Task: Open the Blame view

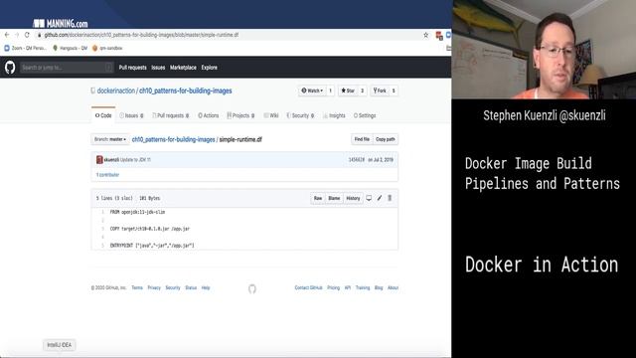Action: click(334, 198)
